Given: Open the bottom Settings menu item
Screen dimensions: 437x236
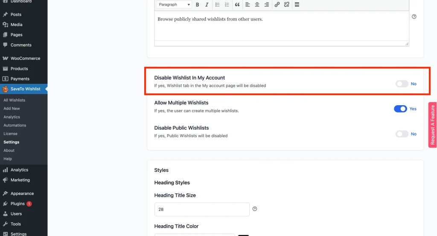Looking at the screenshot, I should point(18,234).
